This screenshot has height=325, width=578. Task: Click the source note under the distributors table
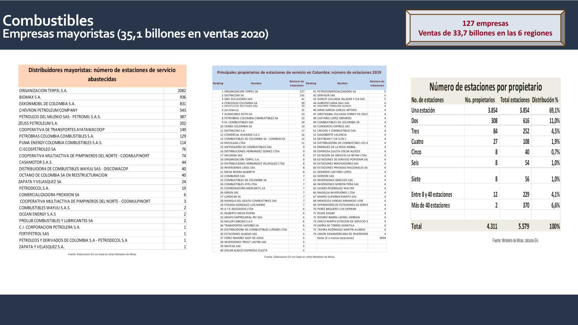(102, 255)
